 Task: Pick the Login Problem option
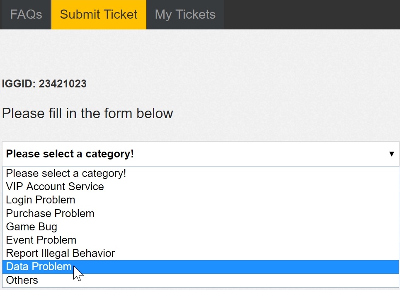click(201, 200)
